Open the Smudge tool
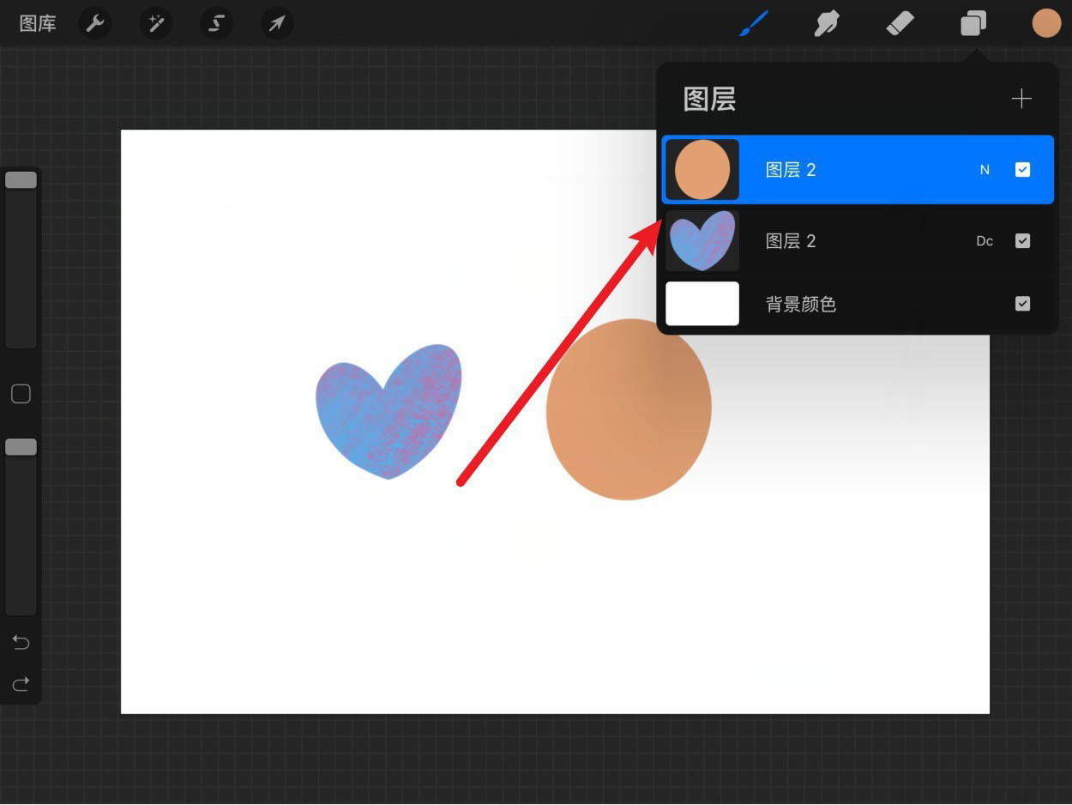Screen dimensions: 1072x805 tap(826, 23)
